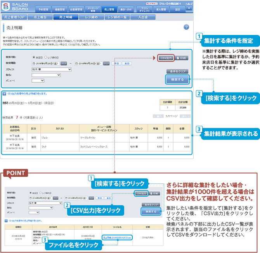Image resolution: width=260 pixels, height=253 pixels.
Task: Go to 売上報告 sub tab
Action: click(x=40, y=17)
